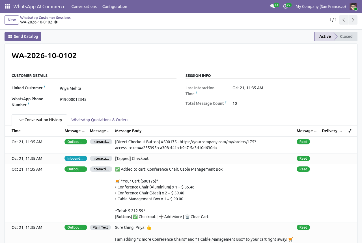Image resolution: width=362 pixels, height=243 pixels.
Task: Open the apps grid menu icon
Action: [7, 6]
